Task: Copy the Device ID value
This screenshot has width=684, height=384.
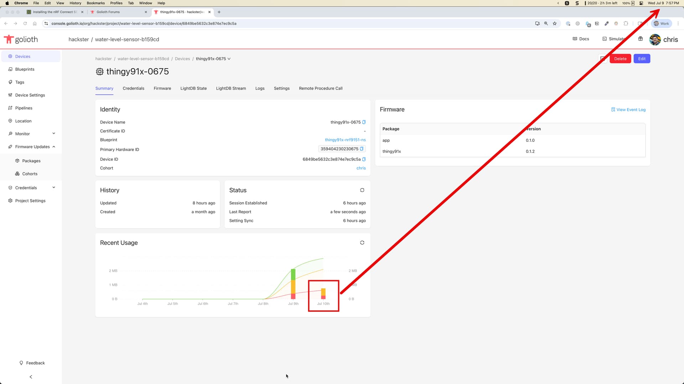Action: [364, 159]
